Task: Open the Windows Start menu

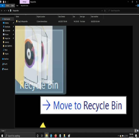Action: 2,136
